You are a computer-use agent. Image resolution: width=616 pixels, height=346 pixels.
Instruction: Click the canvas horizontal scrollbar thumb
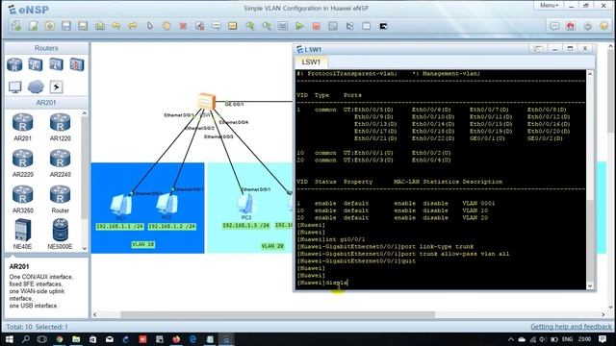point(277,314)
